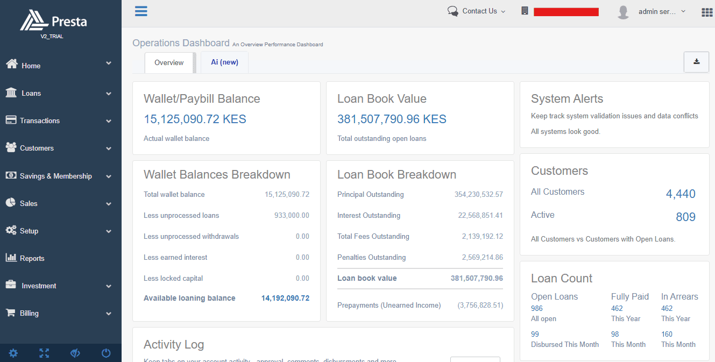Click Principal Outstanding value 354,230,532.57
Viewport: 715px width, 362px height.
coord(479,194)
